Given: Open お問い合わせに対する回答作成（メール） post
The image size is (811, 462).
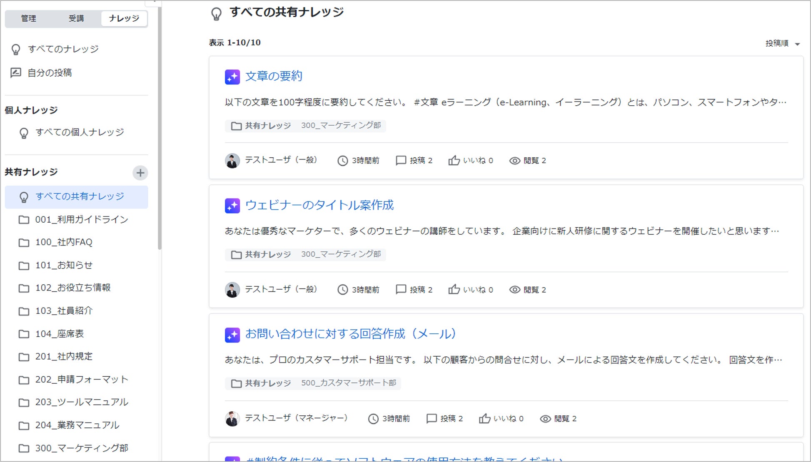Looking at the screenshot, I should (350, 334).
